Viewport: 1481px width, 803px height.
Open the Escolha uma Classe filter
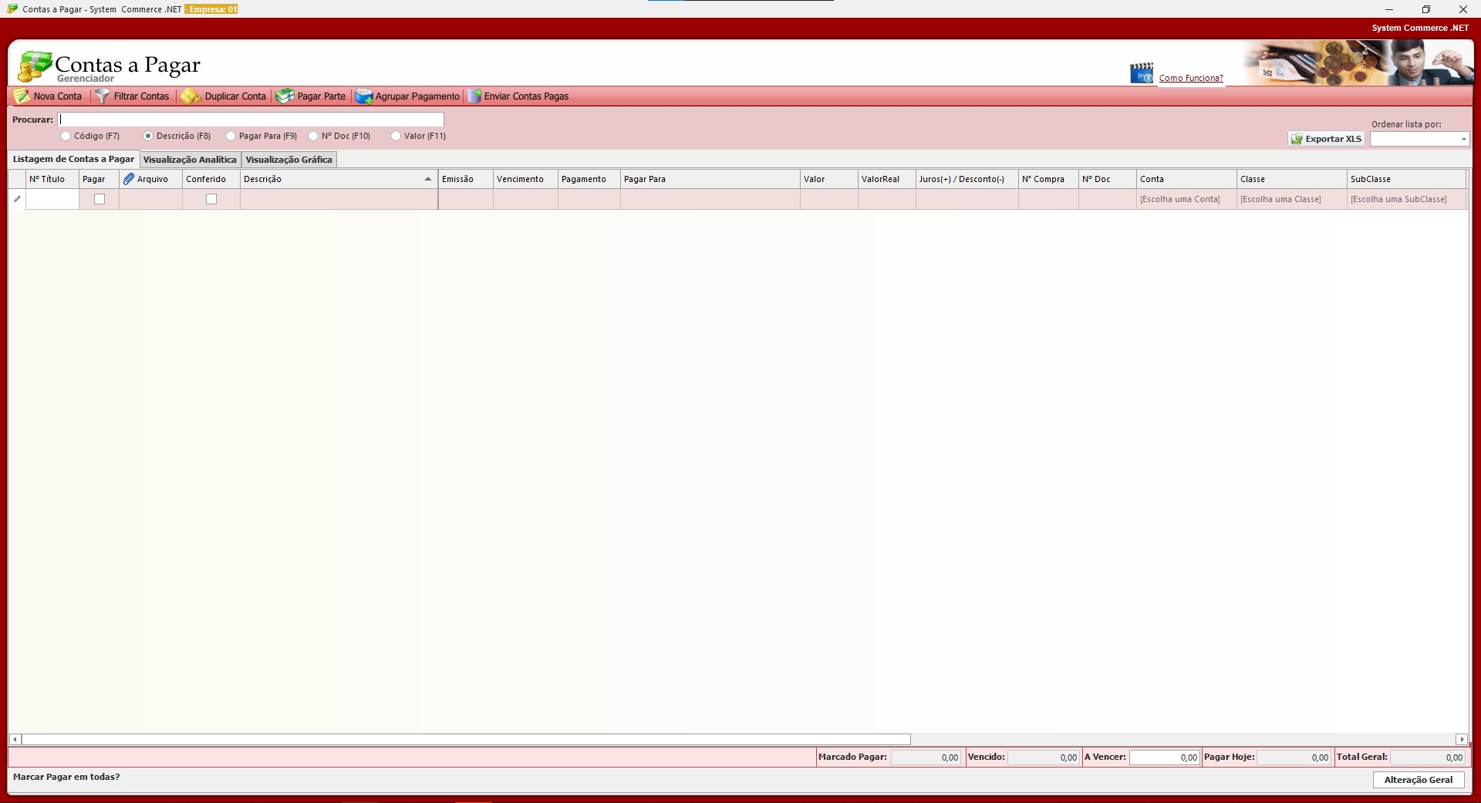click(x=1280, y=199)
